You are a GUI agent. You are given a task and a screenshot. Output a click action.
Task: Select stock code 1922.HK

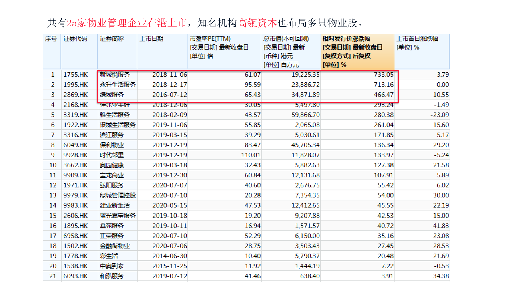[75, 125]
